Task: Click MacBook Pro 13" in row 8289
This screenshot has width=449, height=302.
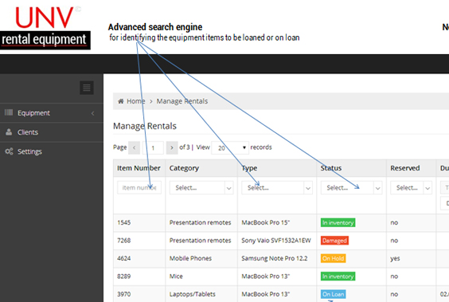Action: (265, 277)
